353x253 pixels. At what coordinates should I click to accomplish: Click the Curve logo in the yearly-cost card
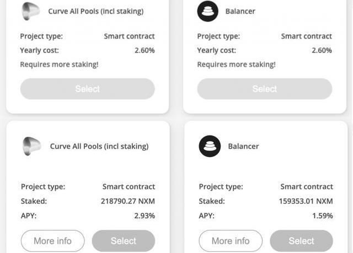30,11
